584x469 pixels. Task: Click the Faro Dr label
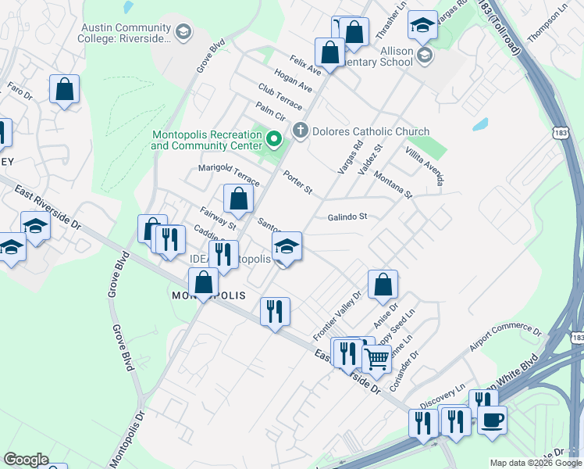tap(20, 91)
